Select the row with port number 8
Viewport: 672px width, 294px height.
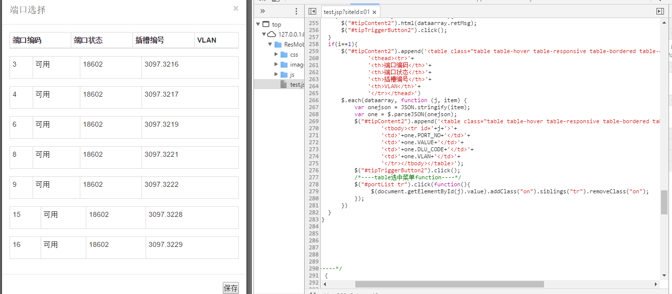click(x=124, y=157)
